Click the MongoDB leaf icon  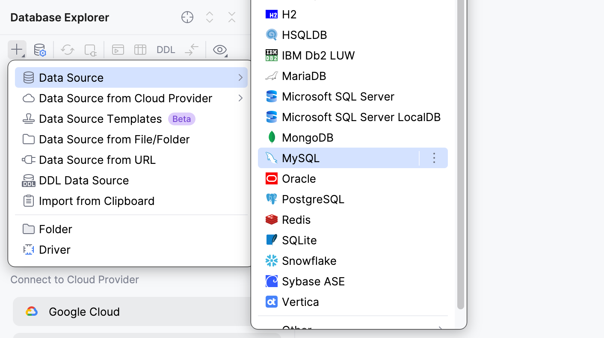pos(272,137)
